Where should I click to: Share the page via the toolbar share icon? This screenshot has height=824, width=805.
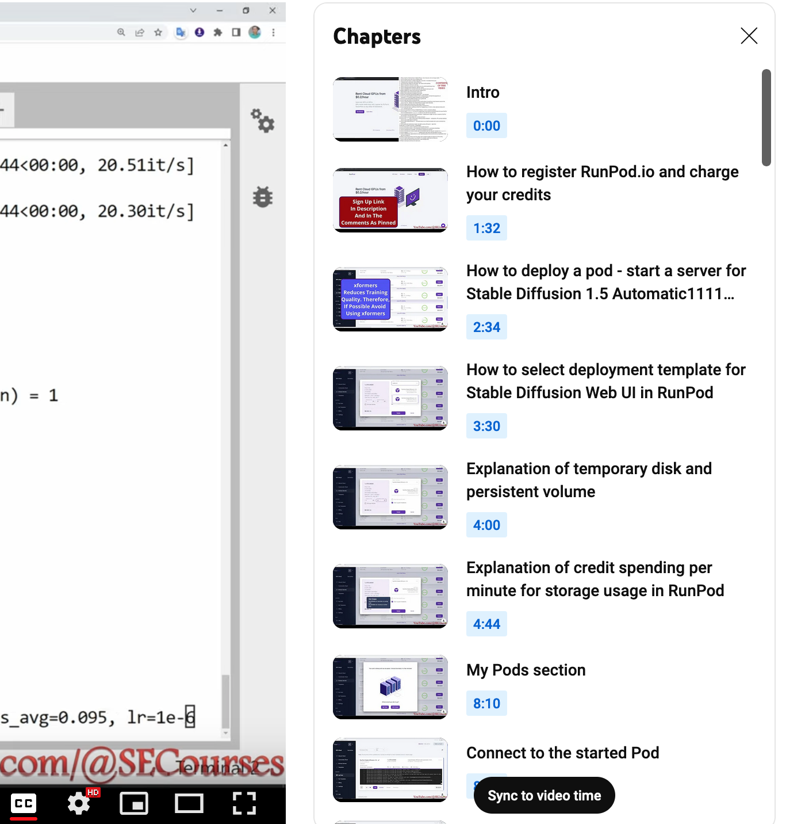tap(139, 33)
